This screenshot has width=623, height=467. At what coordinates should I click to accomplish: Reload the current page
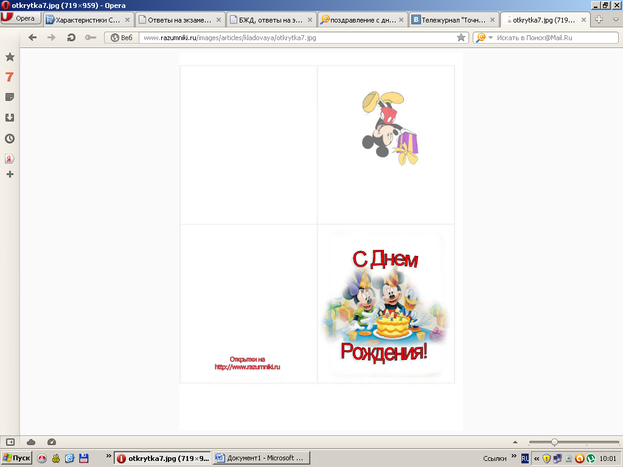click(71, 38)
